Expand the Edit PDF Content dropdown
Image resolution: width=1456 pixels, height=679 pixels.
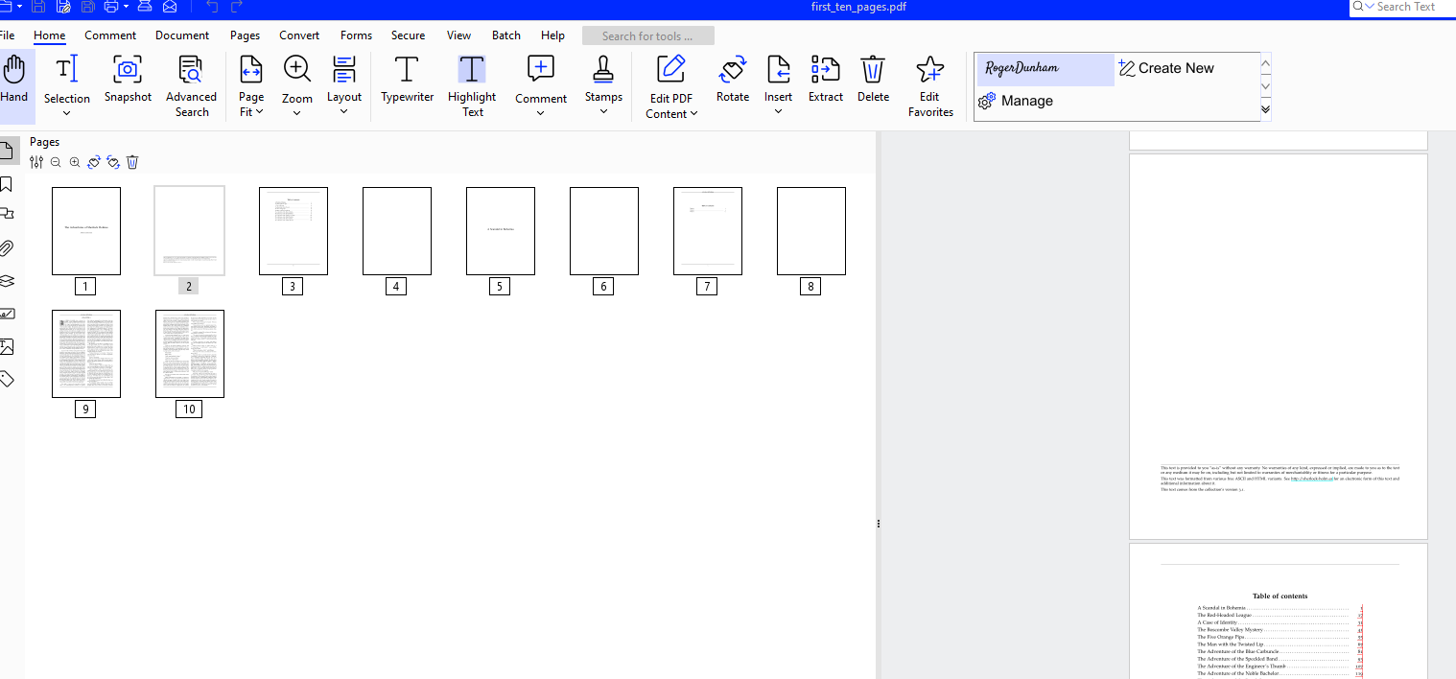[693, 114]
